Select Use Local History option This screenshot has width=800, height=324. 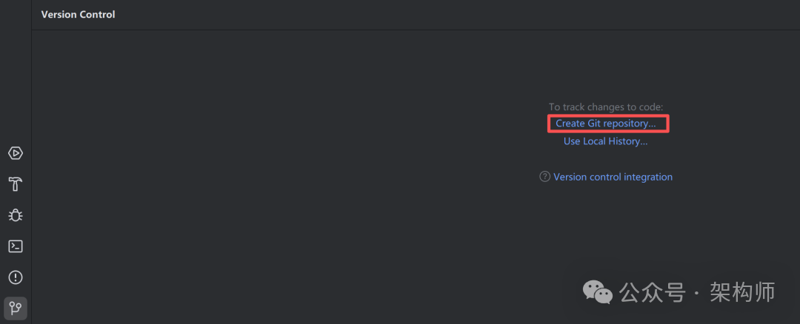[606, 141]
